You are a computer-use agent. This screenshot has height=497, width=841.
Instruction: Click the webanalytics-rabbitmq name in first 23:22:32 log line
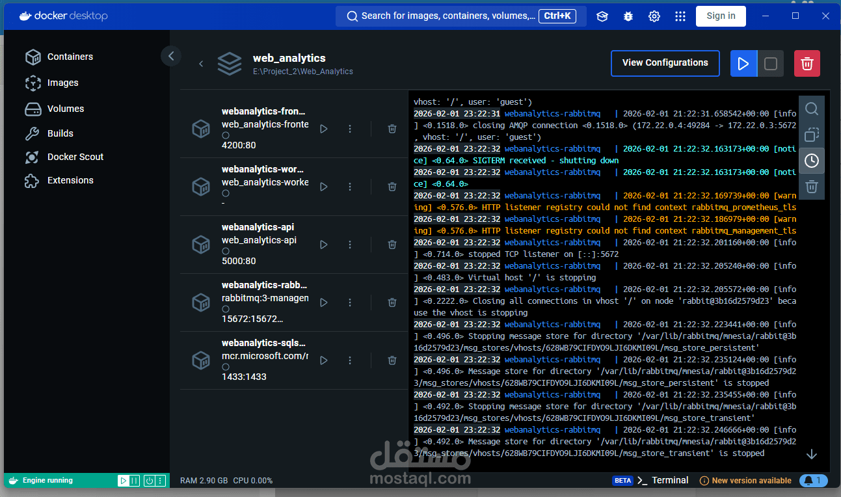[552, 149]
